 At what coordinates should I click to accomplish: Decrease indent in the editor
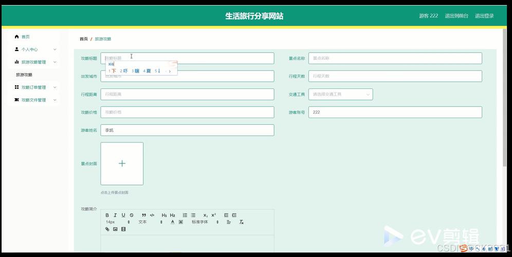[x=226, y=215]
